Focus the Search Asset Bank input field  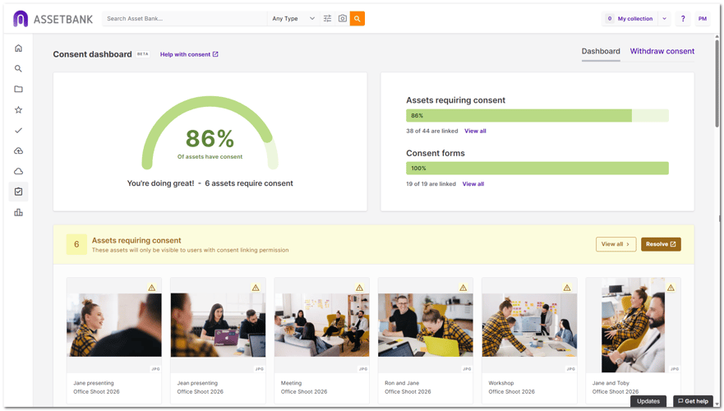(x=185, y=18)
